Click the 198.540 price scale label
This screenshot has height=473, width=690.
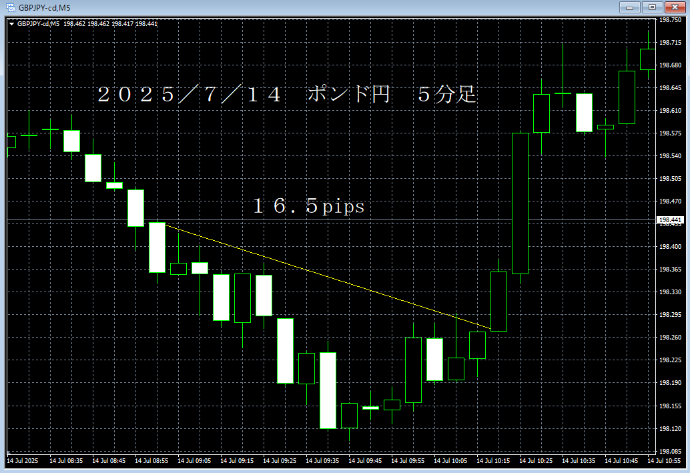coord(670,155)
